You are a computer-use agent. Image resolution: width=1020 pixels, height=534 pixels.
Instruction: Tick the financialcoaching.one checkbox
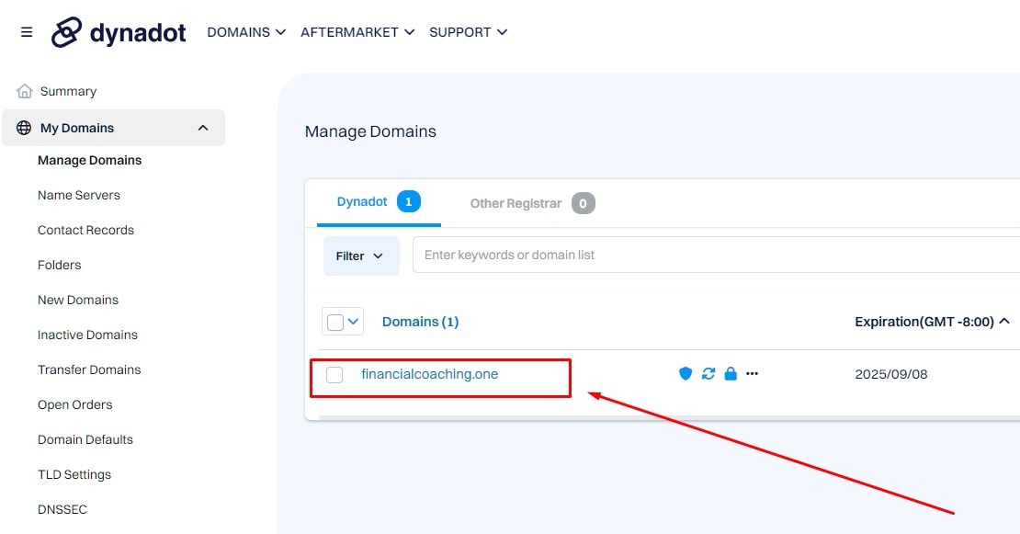334,375
